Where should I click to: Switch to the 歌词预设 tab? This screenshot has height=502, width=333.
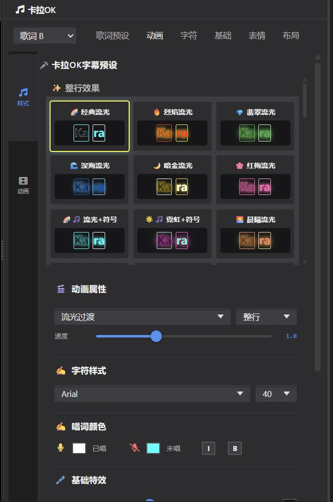[113, 35]
